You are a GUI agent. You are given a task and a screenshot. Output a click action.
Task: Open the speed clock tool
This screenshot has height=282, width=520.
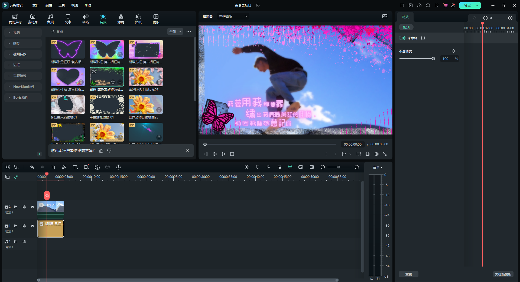point(118,167)
